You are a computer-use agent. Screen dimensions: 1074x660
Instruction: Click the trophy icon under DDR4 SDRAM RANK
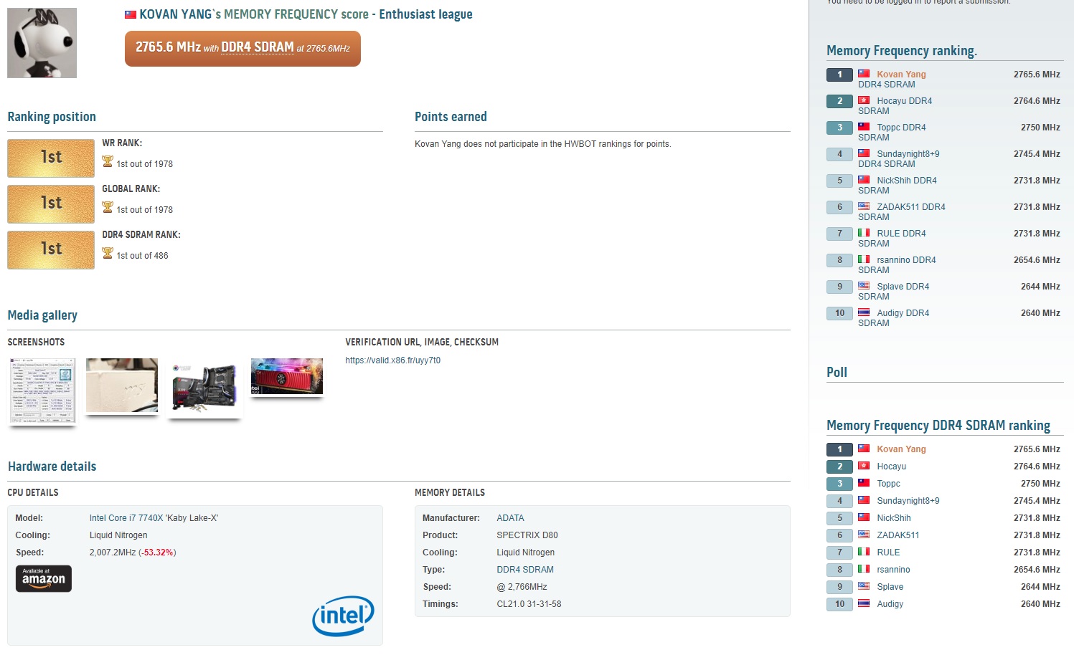click(x=107, y=254)
